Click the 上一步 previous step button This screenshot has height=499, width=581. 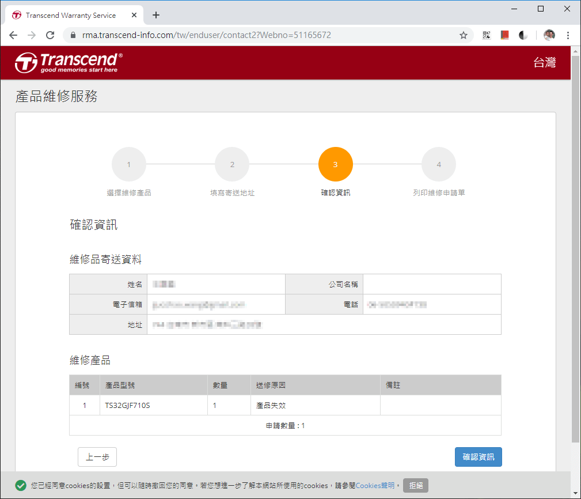97,456
